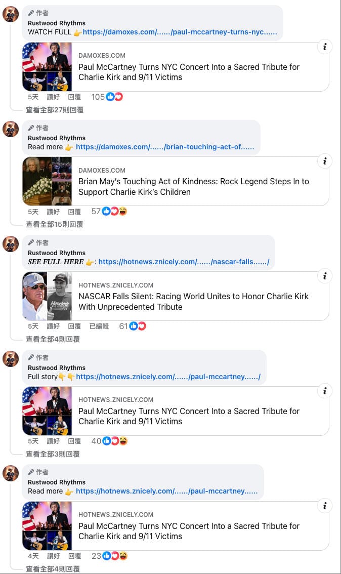
Task: Like the Brian May comment with 讚好
Action: click(53, 212)
